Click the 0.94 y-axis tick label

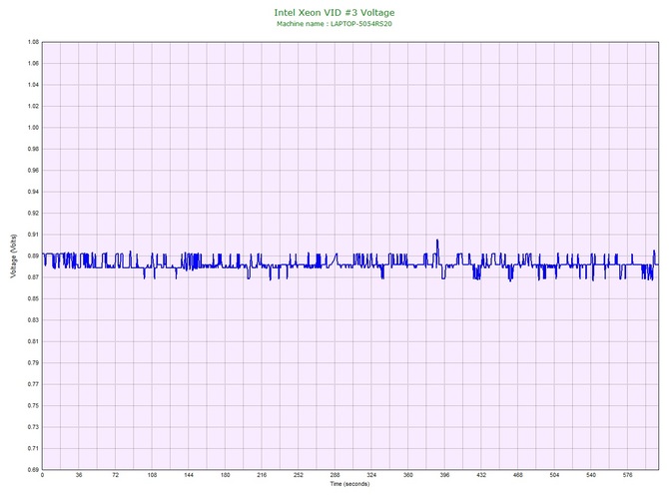[x=33, y=192]
